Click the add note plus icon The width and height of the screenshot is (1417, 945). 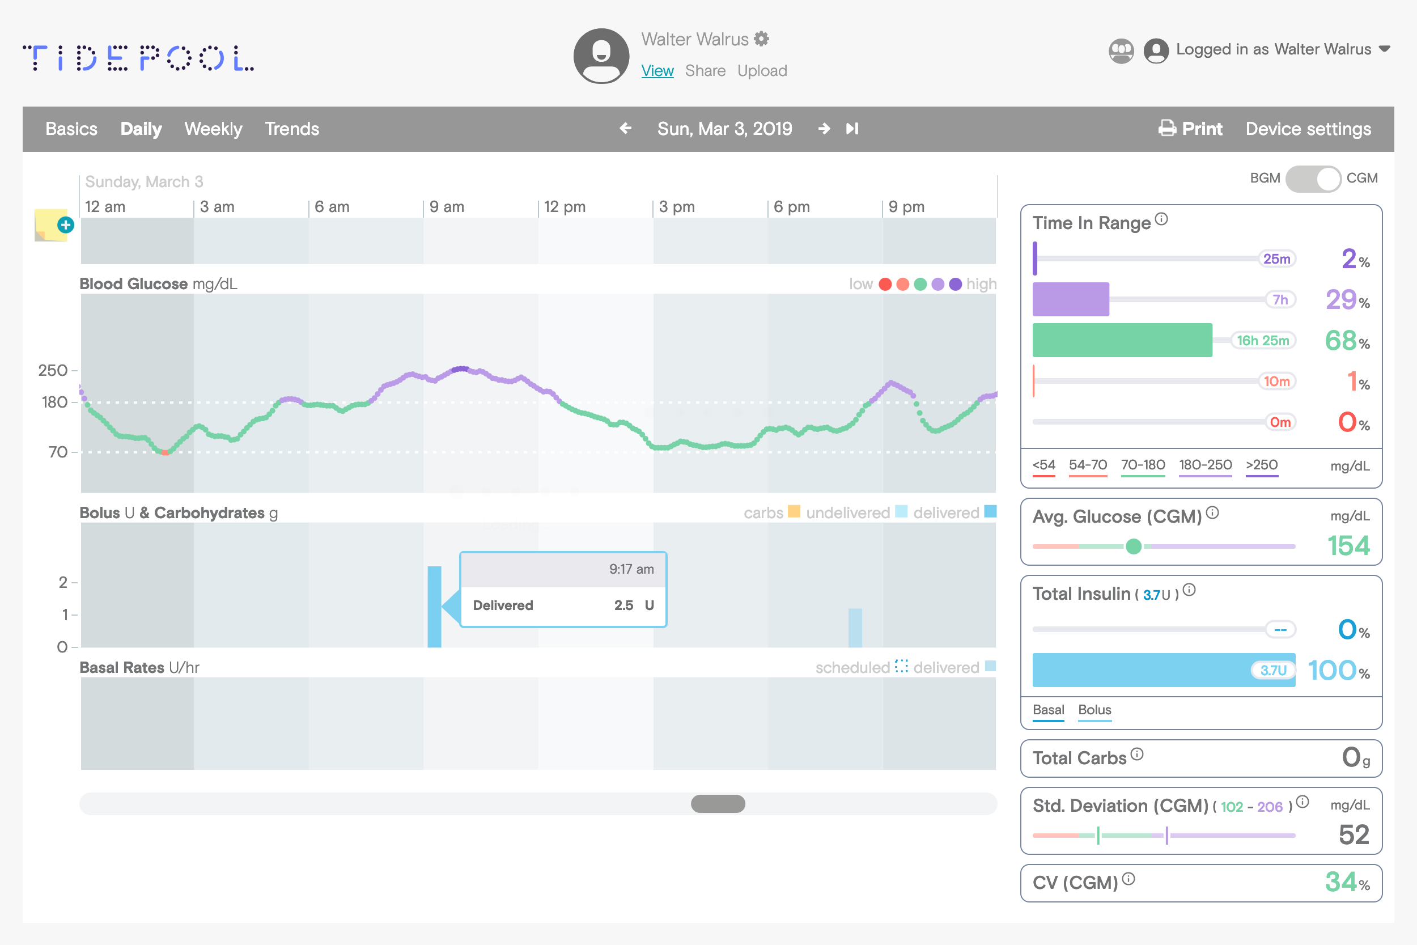(65, 226)
